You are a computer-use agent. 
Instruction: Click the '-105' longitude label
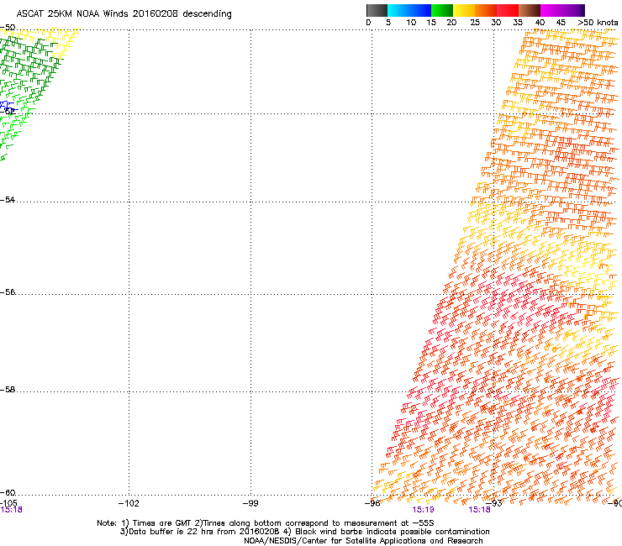[8, 503]
